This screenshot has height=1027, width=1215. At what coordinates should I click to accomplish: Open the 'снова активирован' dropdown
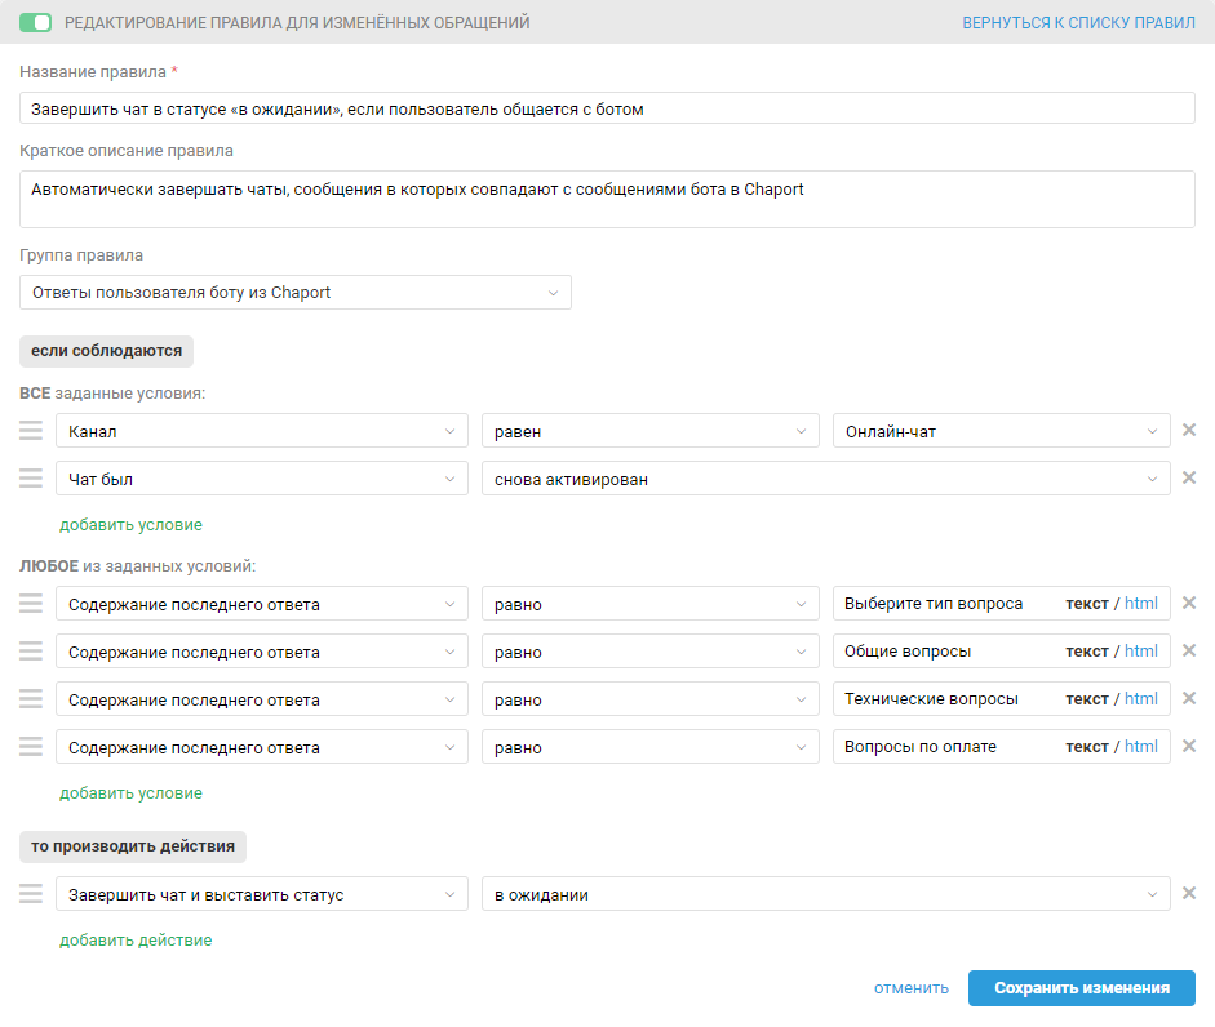coord(825,479)
